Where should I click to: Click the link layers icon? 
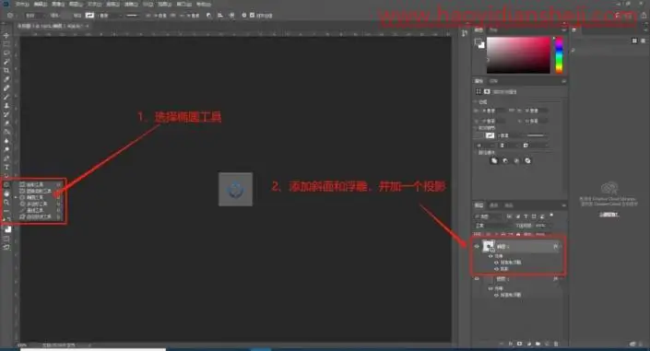502,344
